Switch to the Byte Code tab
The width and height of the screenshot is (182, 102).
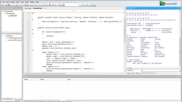pyautogui.click(x=152, y=73)
